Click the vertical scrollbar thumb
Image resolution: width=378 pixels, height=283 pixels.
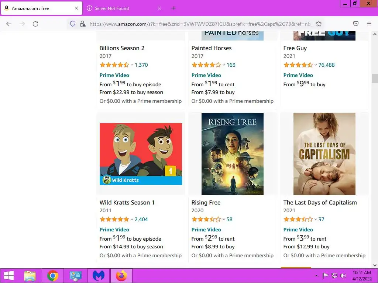click(375, 78)
